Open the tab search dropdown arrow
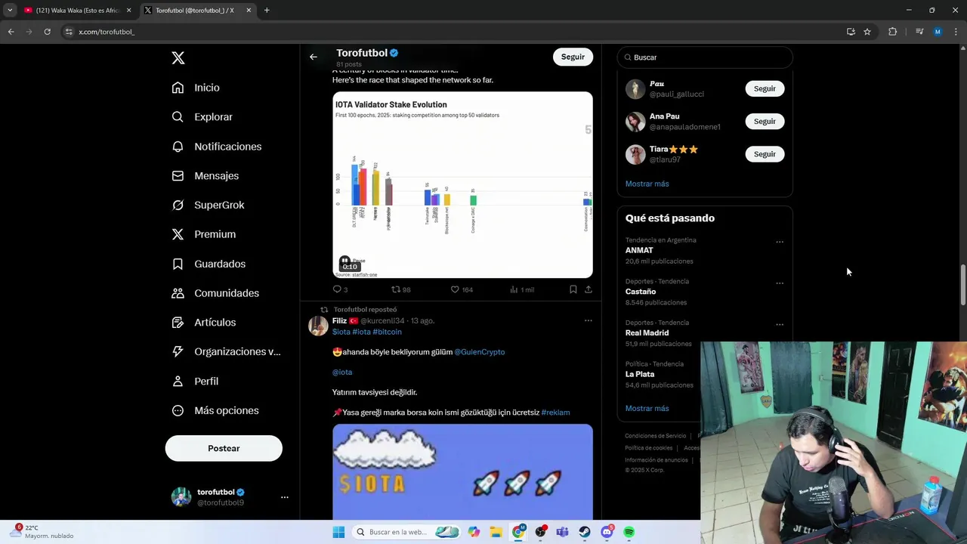Viewport: 967px width, 544px height. (10, 11)
